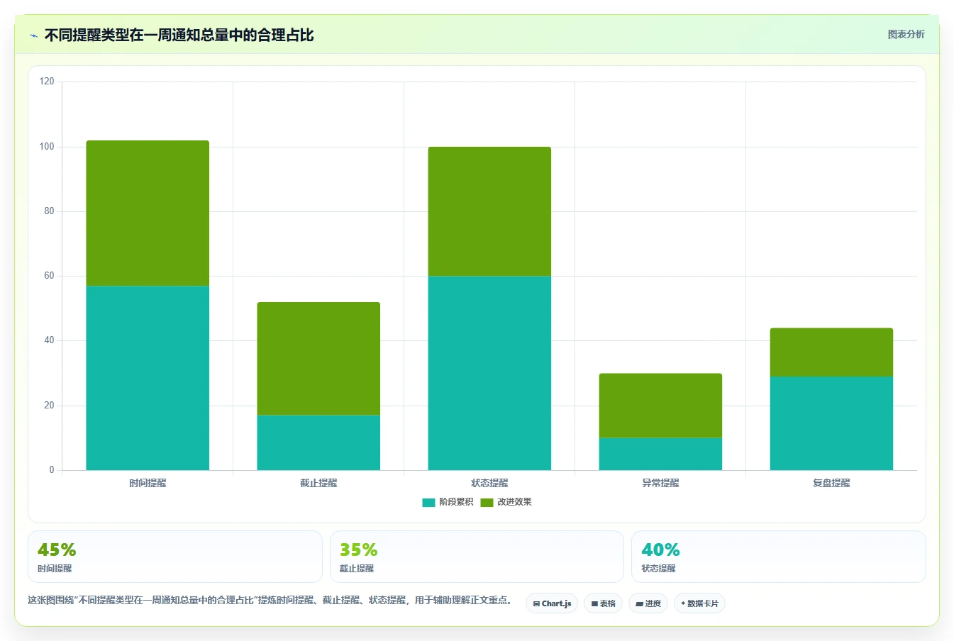Click the 截止提醒 x-axis label
The width and height of the screenshot is (954, 641).
click(318, 483)
